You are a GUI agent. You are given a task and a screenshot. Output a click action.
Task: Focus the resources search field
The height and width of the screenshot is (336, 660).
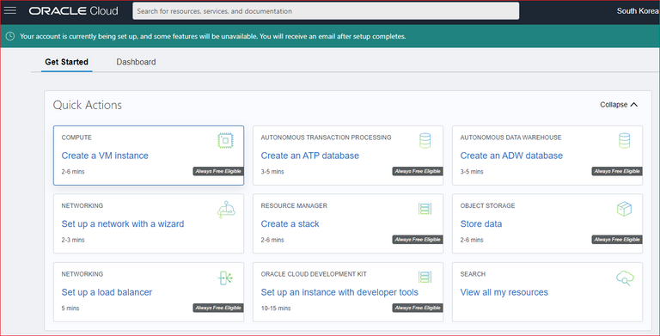pos(326,11)
